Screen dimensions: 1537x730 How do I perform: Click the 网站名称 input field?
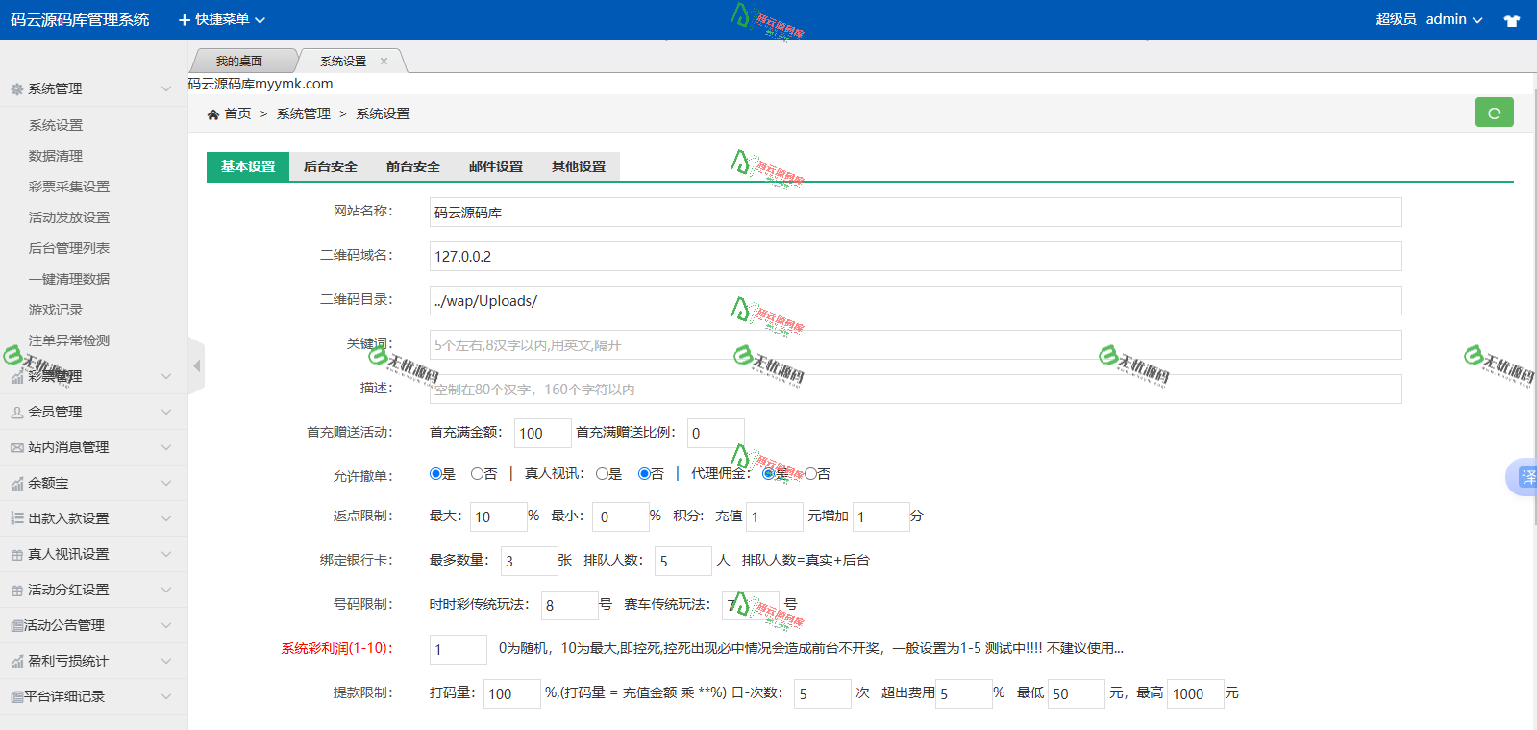click(915, 213)
